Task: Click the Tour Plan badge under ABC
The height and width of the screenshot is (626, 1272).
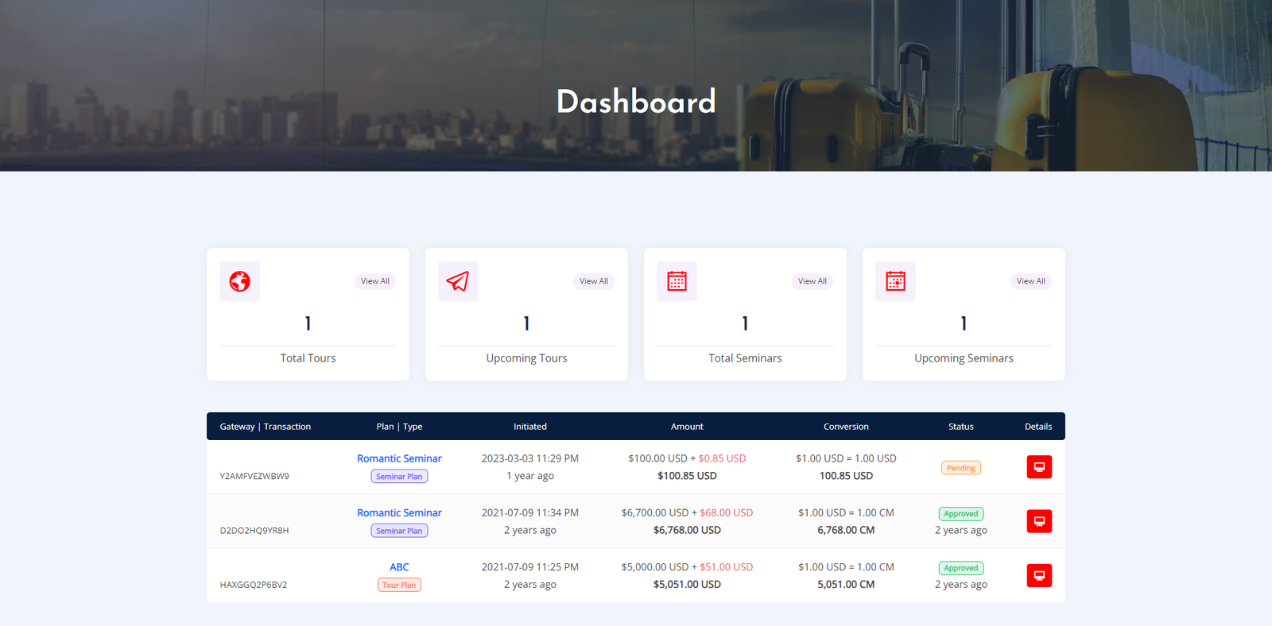Action: click(399, 585)
